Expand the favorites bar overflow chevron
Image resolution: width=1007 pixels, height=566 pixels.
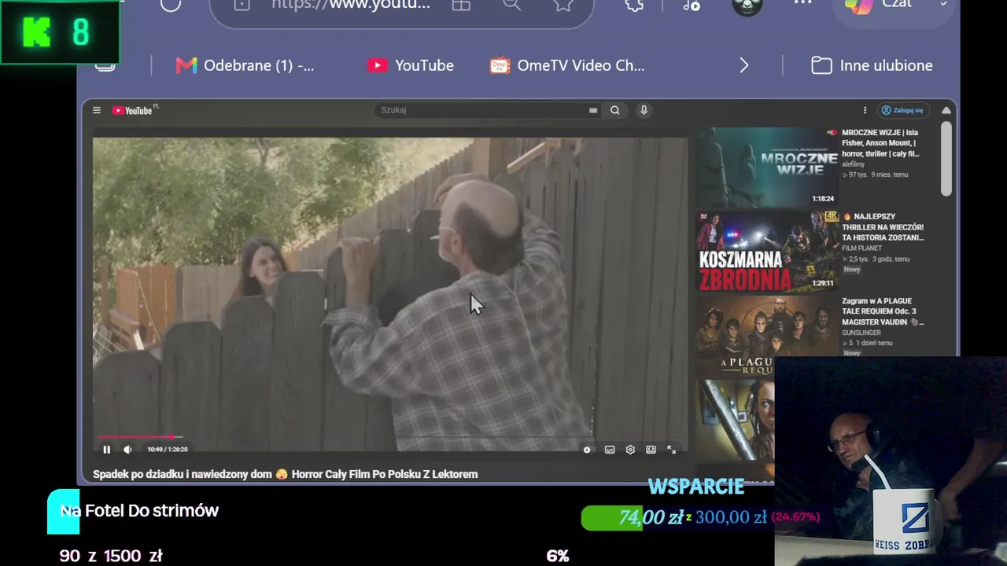tap(744, 66)
